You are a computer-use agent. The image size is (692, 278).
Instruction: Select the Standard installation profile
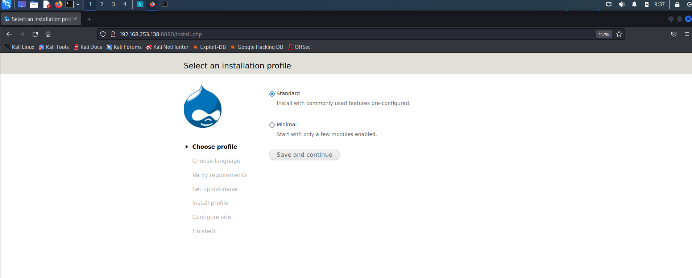pyautogui.click(x=272, y=94)
